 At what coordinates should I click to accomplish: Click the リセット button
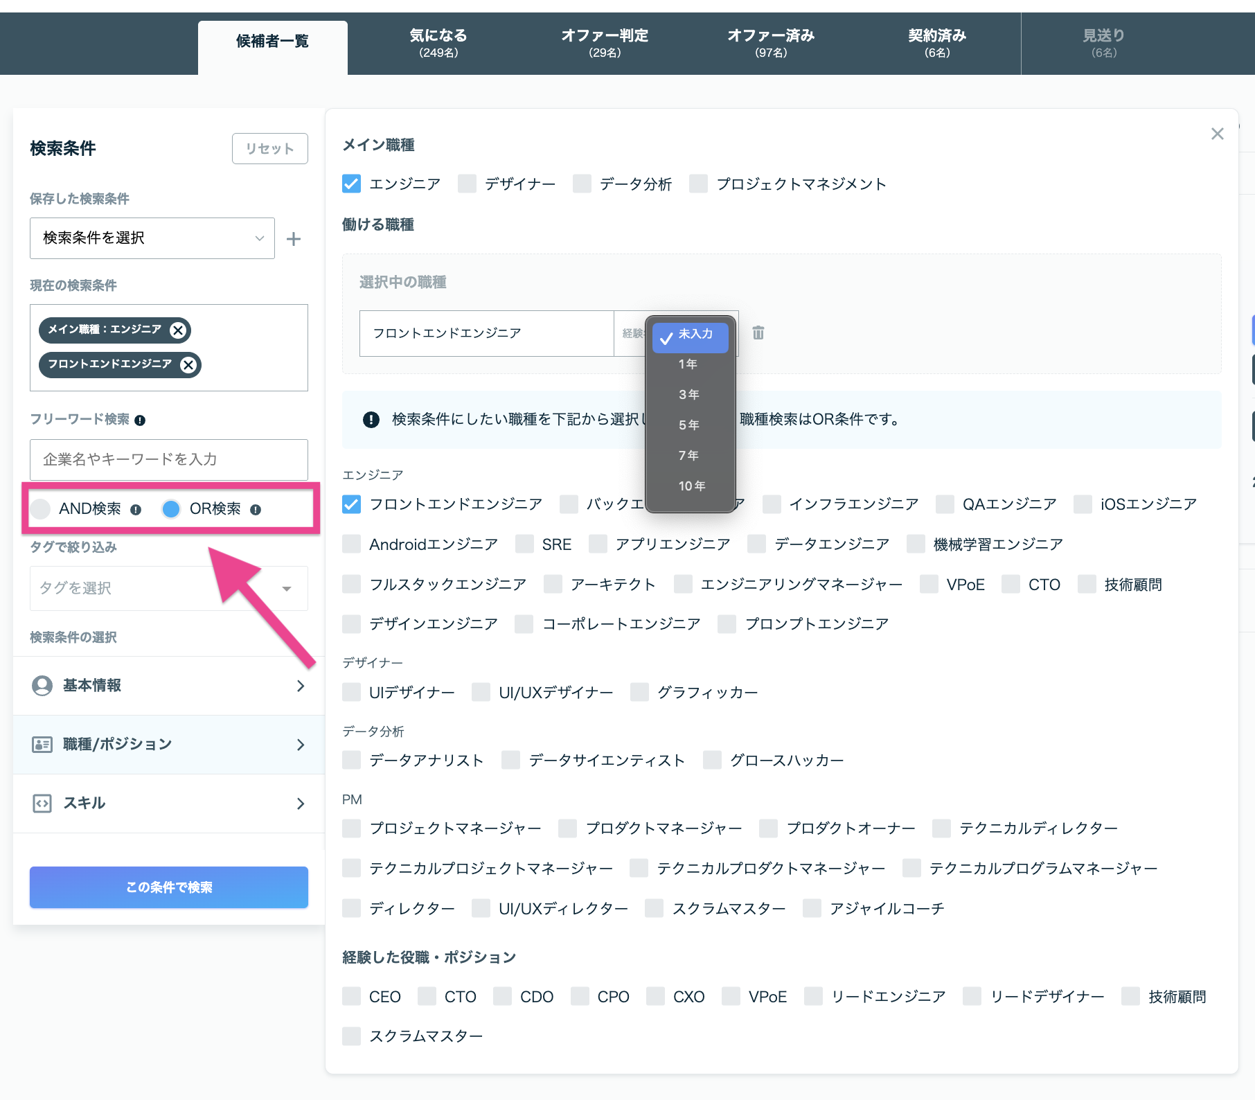point(270,149)
